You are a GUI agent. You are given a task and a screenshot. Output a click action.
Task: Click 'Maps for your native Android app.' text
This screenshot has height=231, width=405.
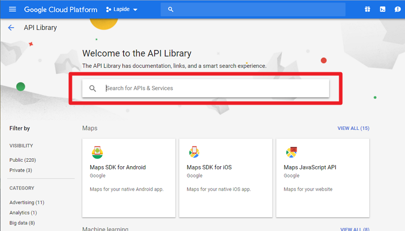[127, 189]
